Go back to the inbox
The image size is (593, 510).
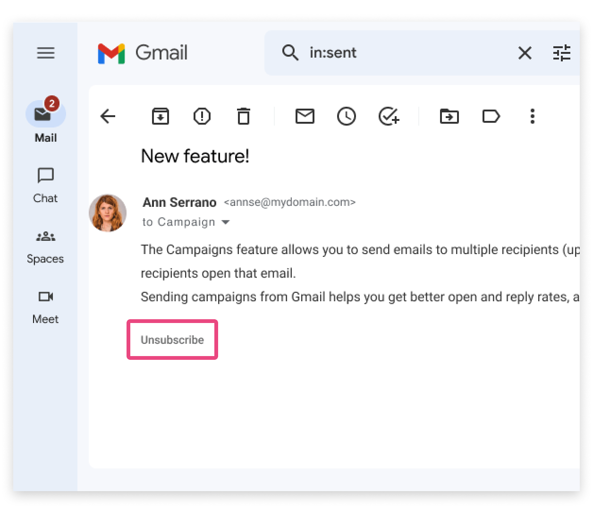(x=108, y=117)
